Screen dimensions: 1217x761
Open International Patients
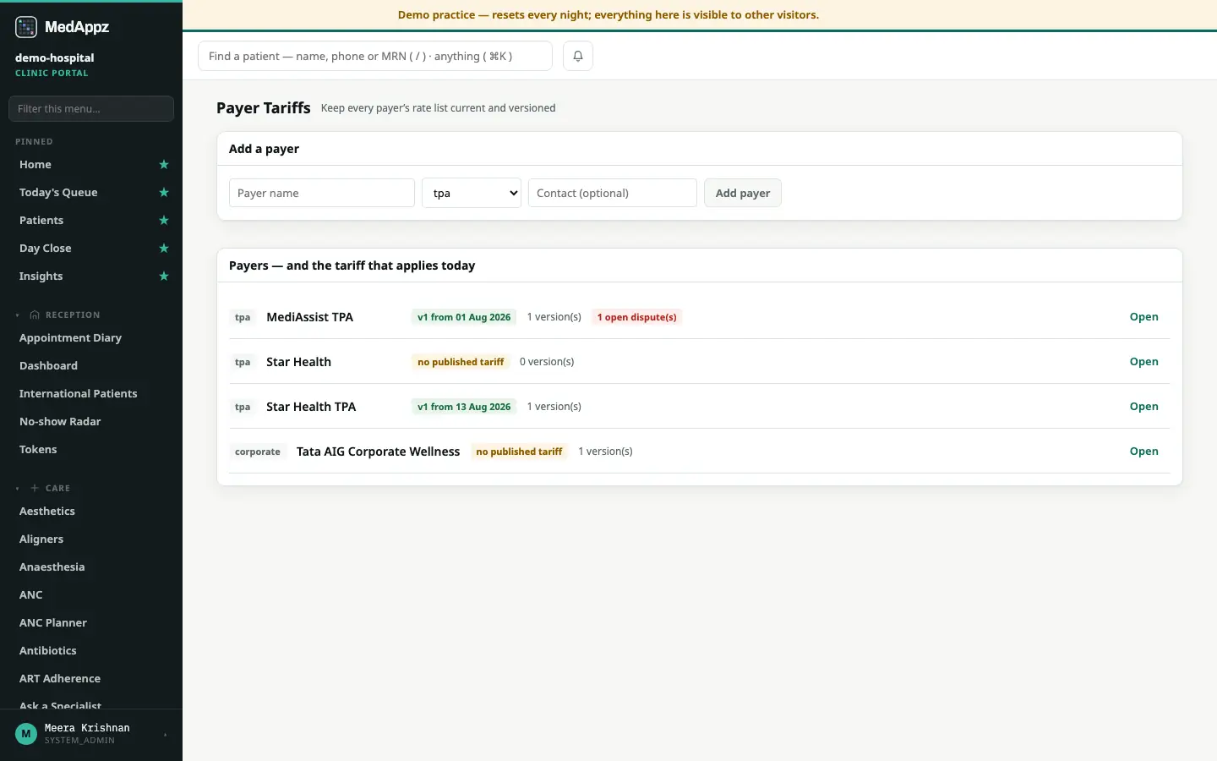[78, 394]
